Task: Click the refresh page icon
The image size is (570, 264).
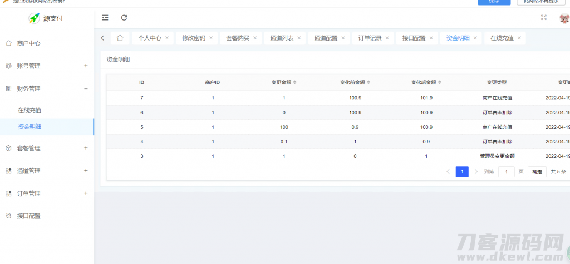Action: 124,18
